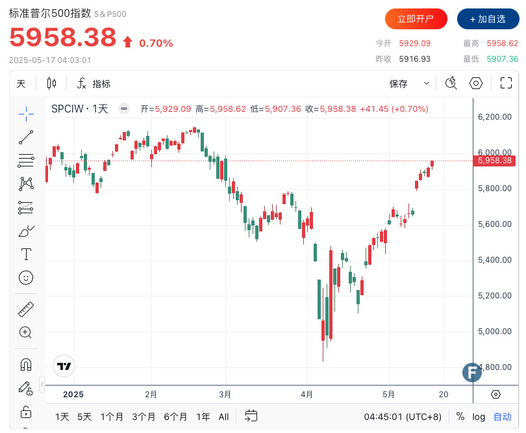Select the text annotation tool
Viewport: 526px width, 433px height.
pyautogui.click(x=26, y=254)
